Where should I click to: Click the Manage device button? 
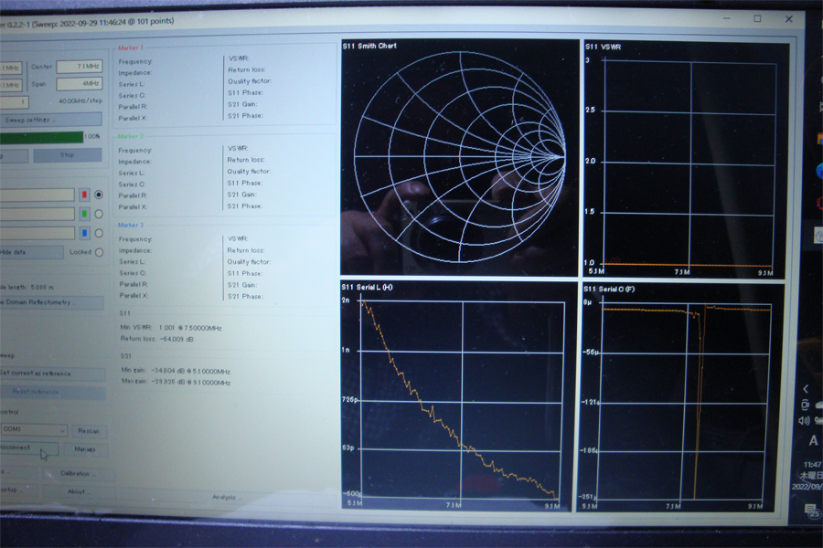(85, 449)
